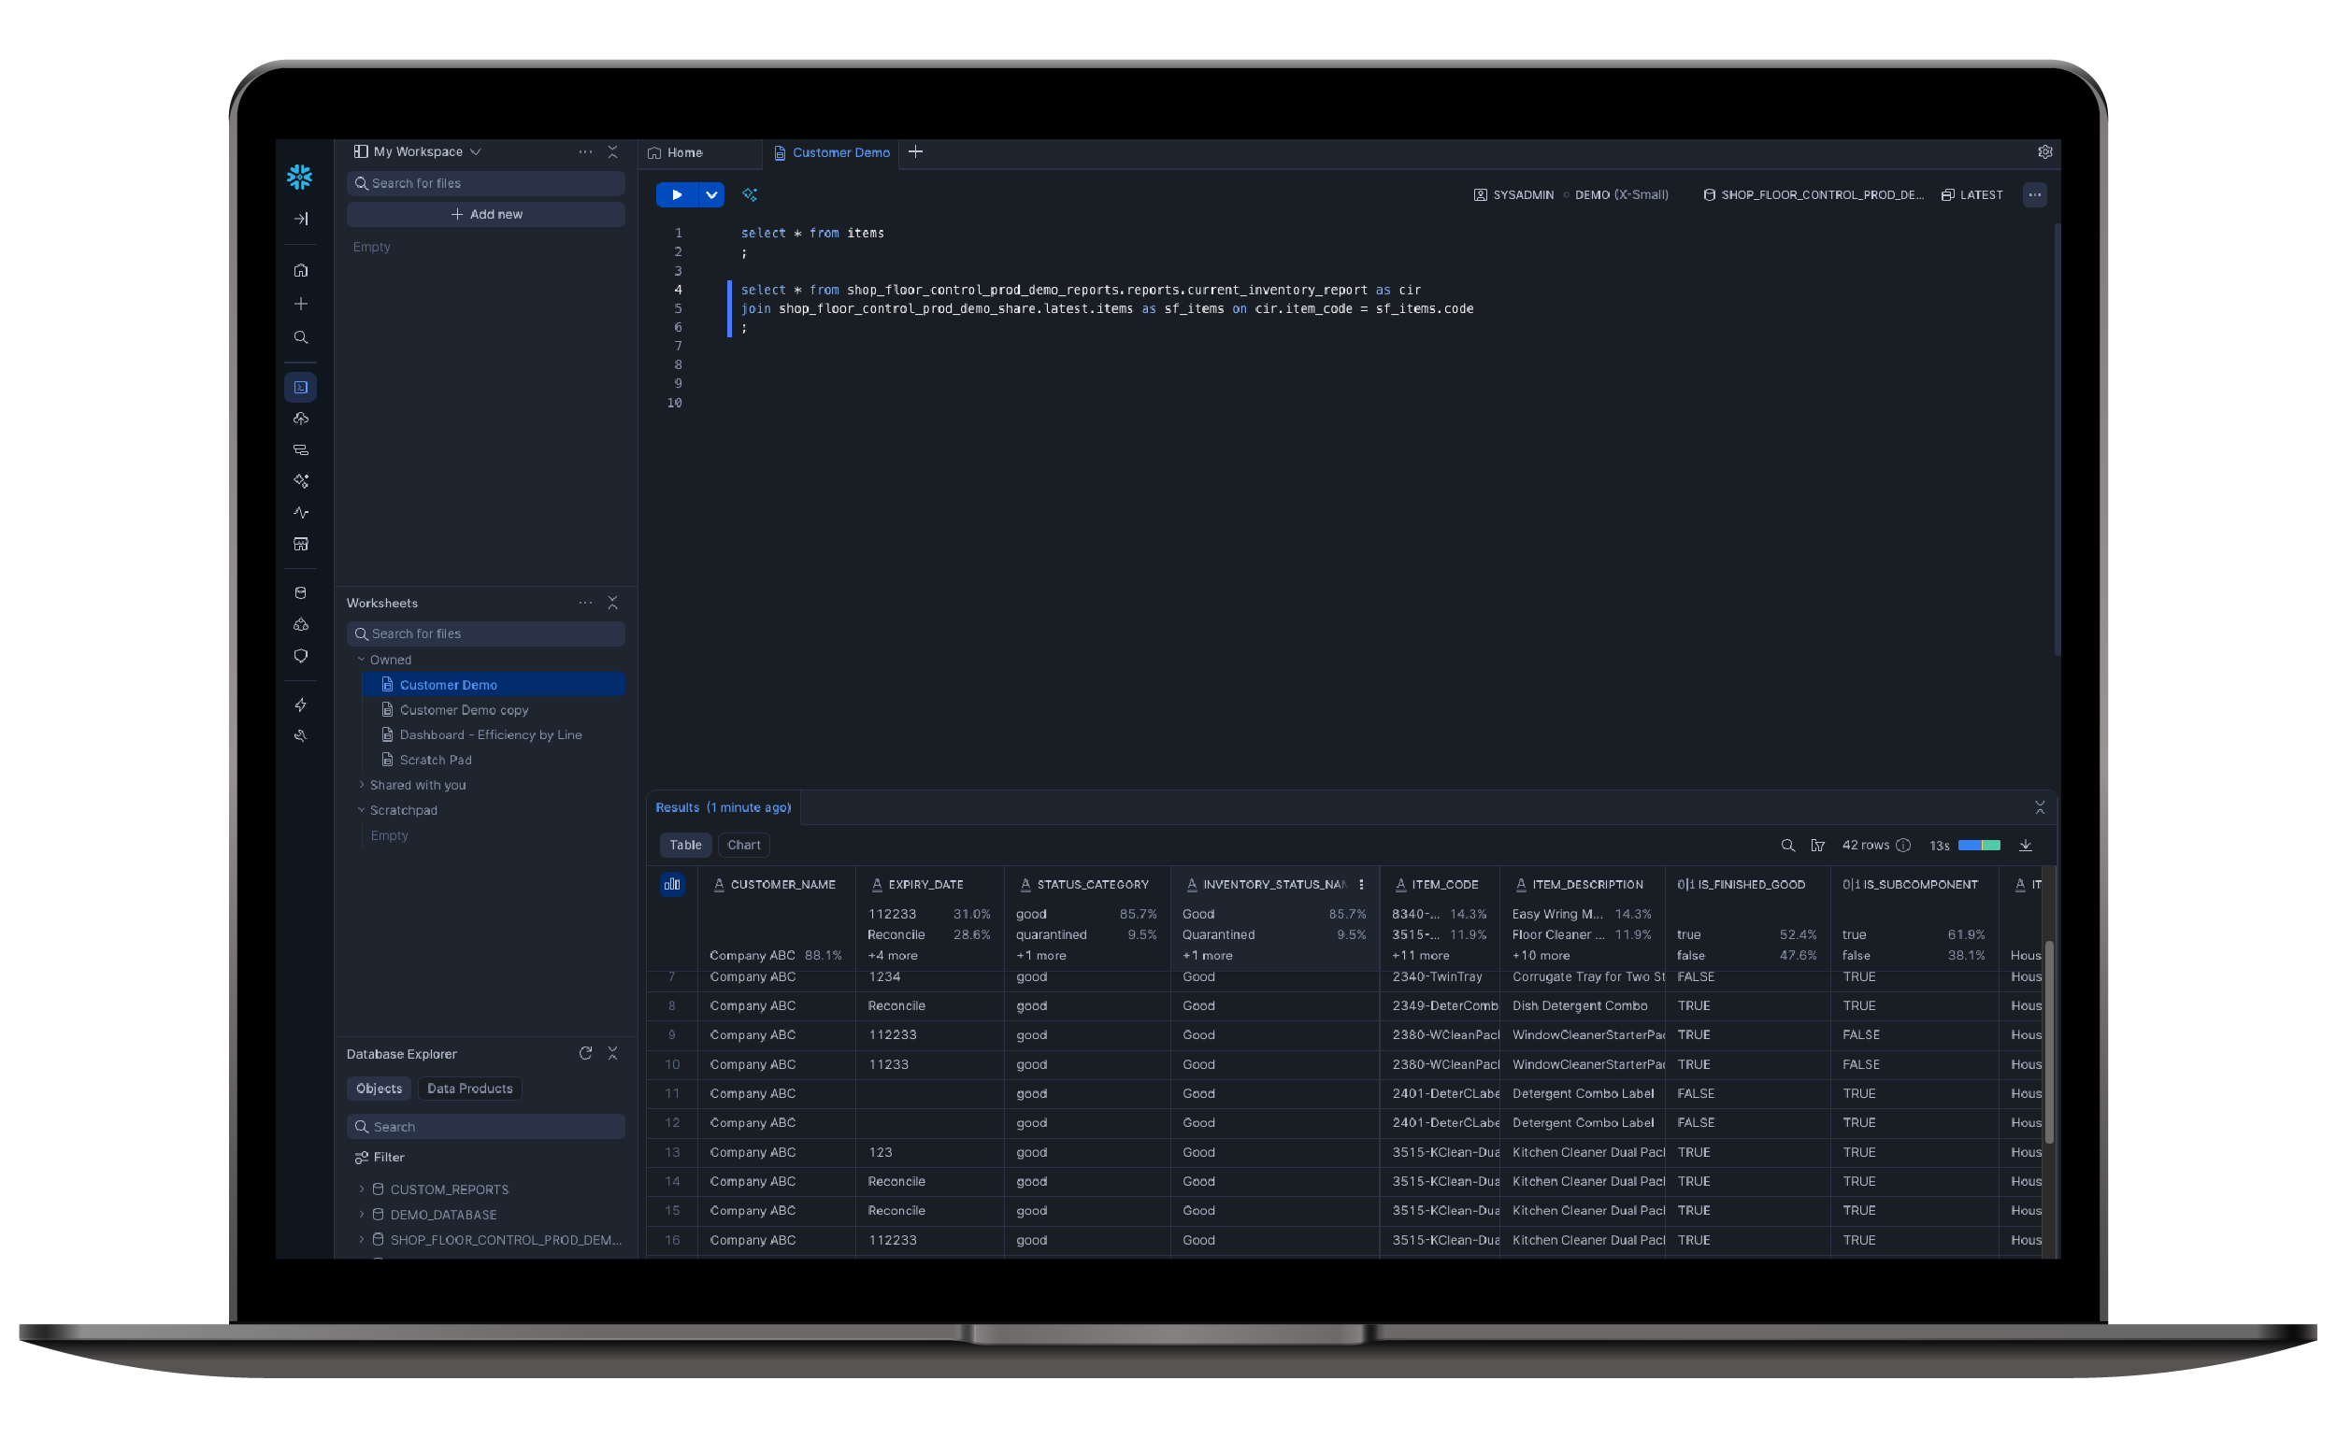Open Search from the left navigation rail

coord(301,336)
